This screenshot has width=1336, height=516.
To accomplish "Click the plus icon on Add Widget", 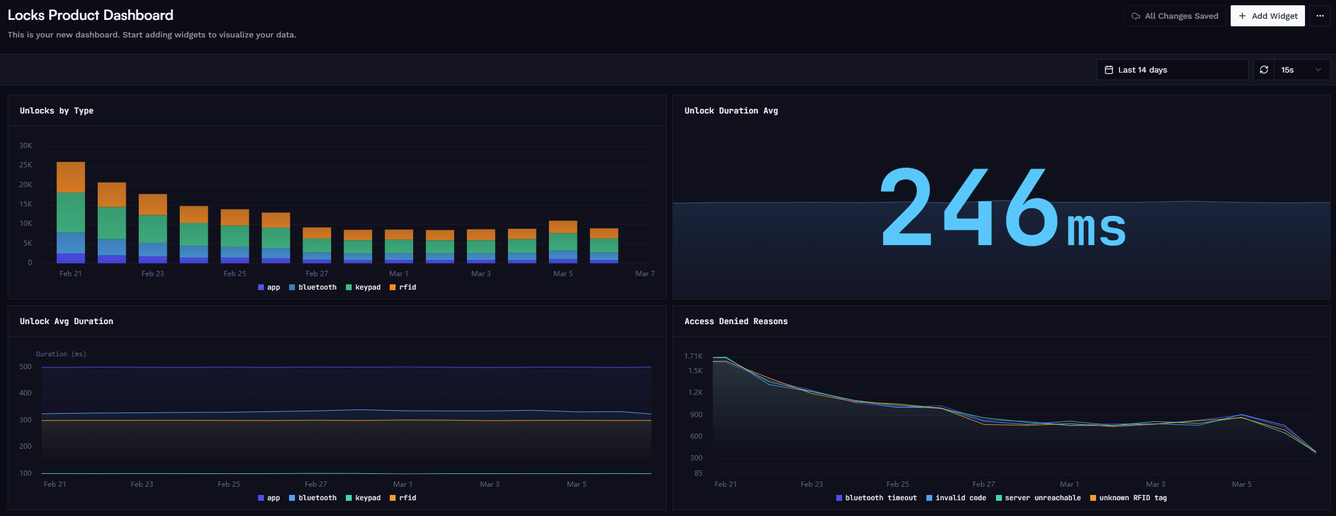I will (x=1242, y=16).
